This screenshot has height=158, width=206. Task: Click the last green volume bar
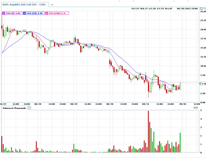[x=180, y=143]
